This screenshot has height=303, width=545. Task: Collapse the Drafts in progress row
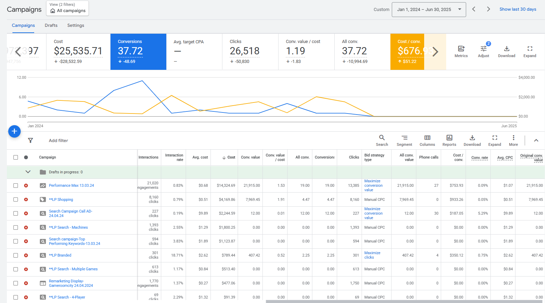click(x=28, y=172)
